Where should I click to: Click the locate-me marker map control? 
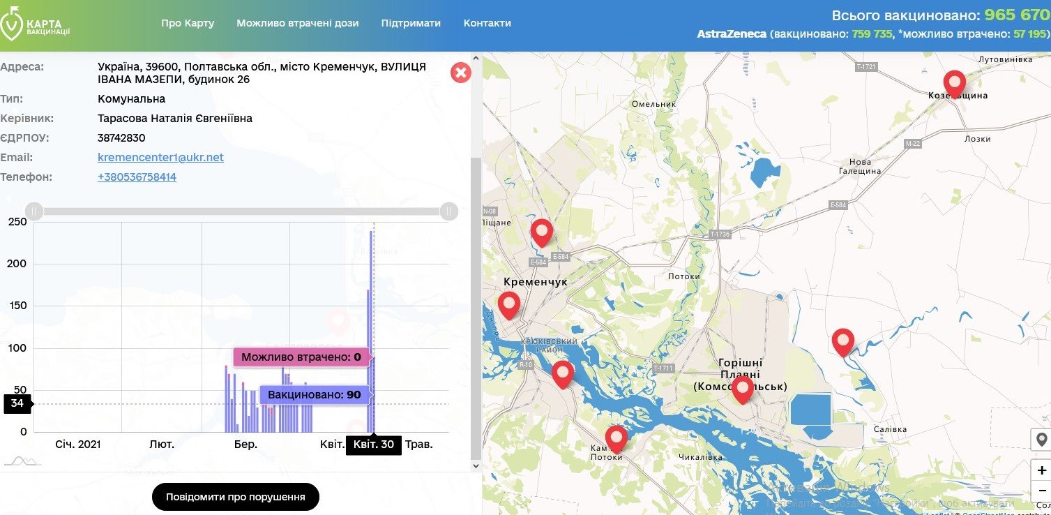(x=1041, y=440)
